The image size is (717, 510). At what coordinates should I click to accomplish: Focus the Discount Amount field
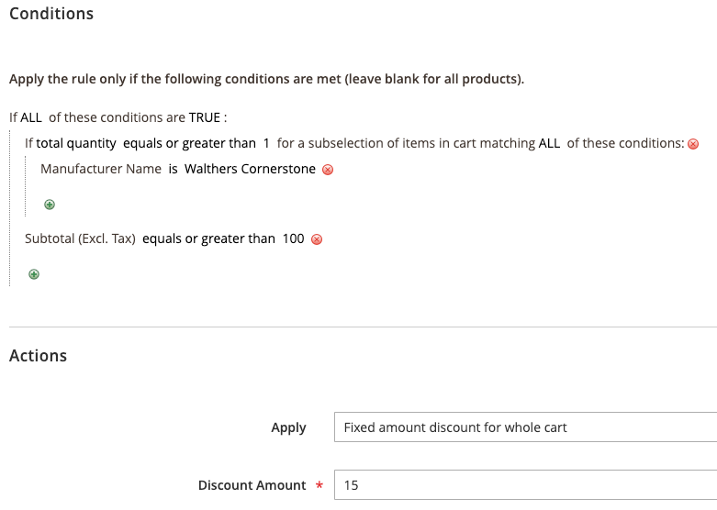(x=525, y=485)
